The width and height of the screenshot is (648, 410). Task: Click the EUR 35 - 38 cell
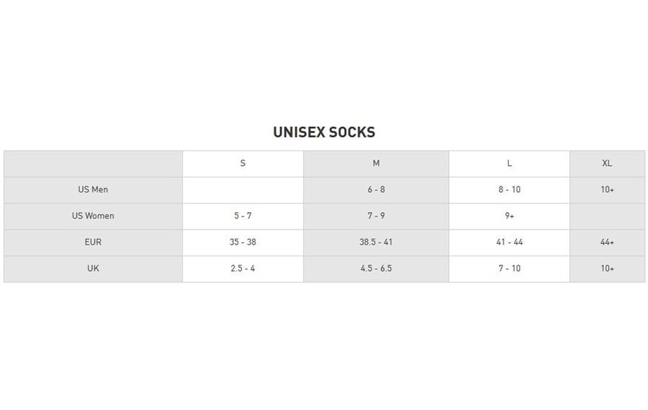pyautogui.click(x=243, y=242)
